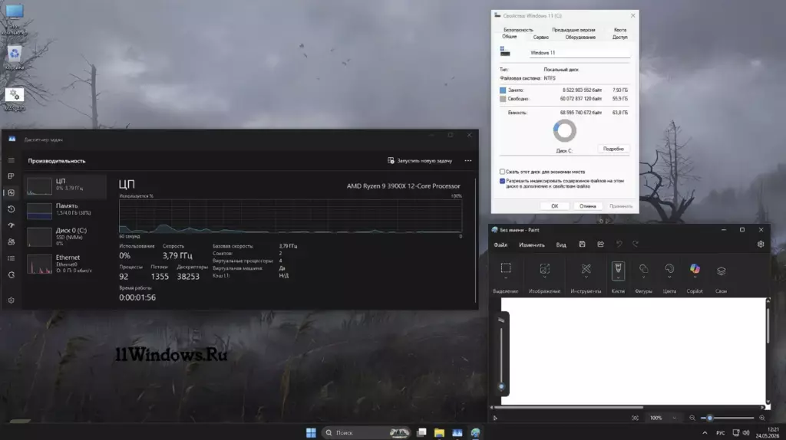Screen dimensions: 786x440
Task: Open the Слои layers panel in Paint
Action: point(721,271)
